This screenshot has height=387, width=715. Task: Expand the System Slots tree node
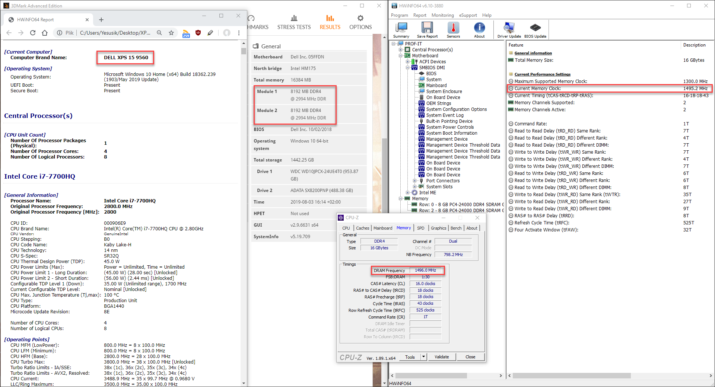414,187
